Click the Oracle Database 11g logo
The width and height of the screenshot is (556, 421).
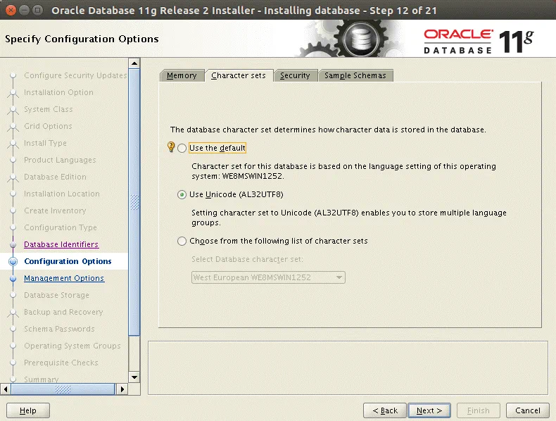(478, 42)
